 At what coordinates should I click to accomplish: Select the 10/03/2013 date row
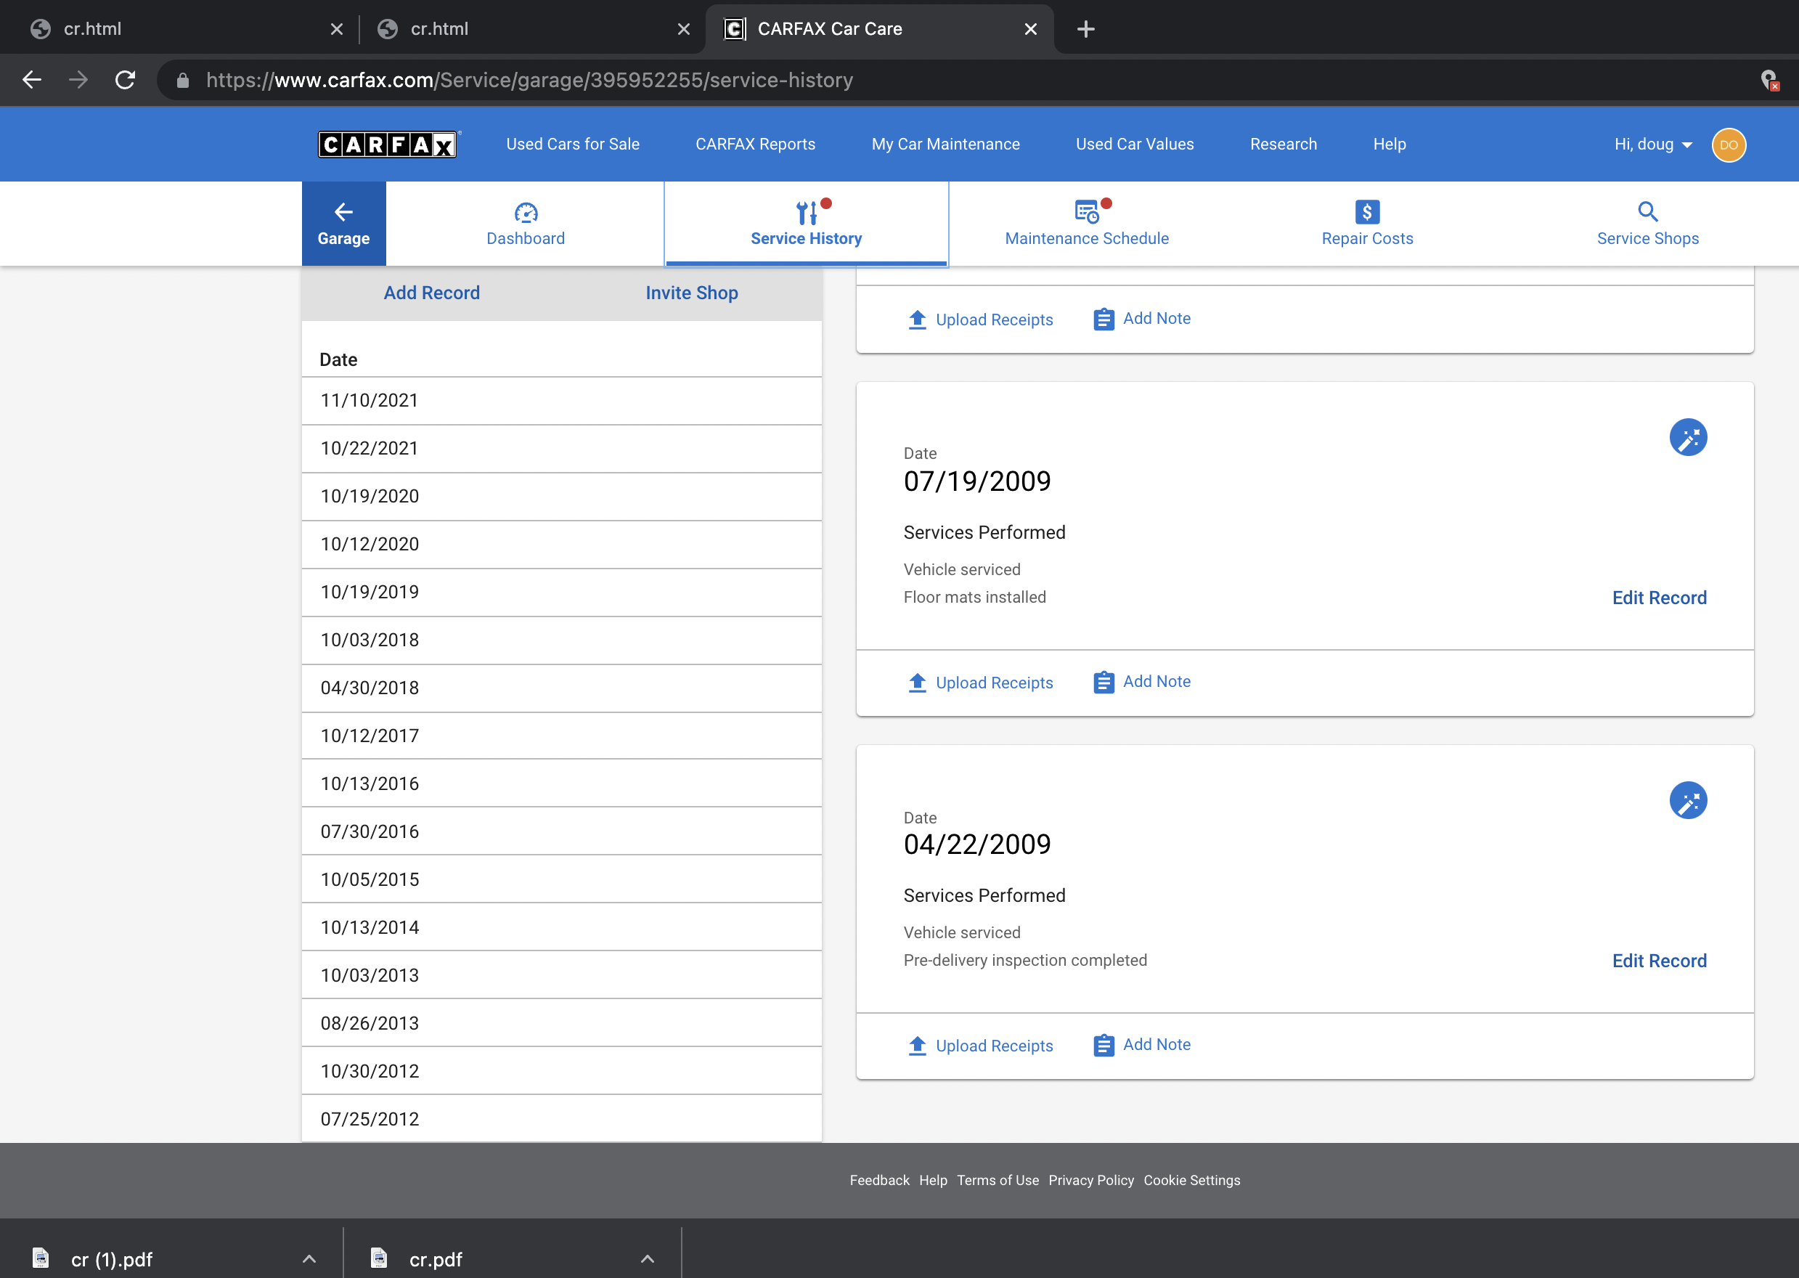coord(562,976)
